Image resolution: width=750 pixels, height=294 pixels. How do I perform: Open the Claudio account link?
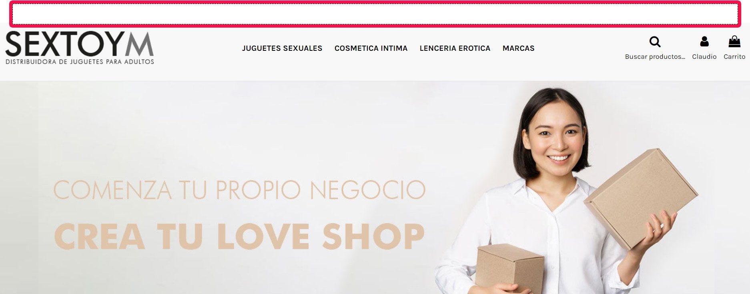pyautogui.click(x=704, y=57)
